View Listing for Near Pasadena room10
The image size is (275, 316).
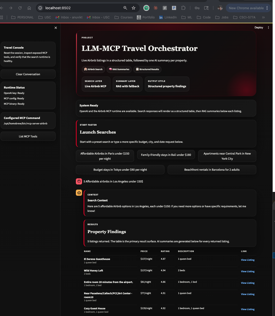(x=248, y=294)
